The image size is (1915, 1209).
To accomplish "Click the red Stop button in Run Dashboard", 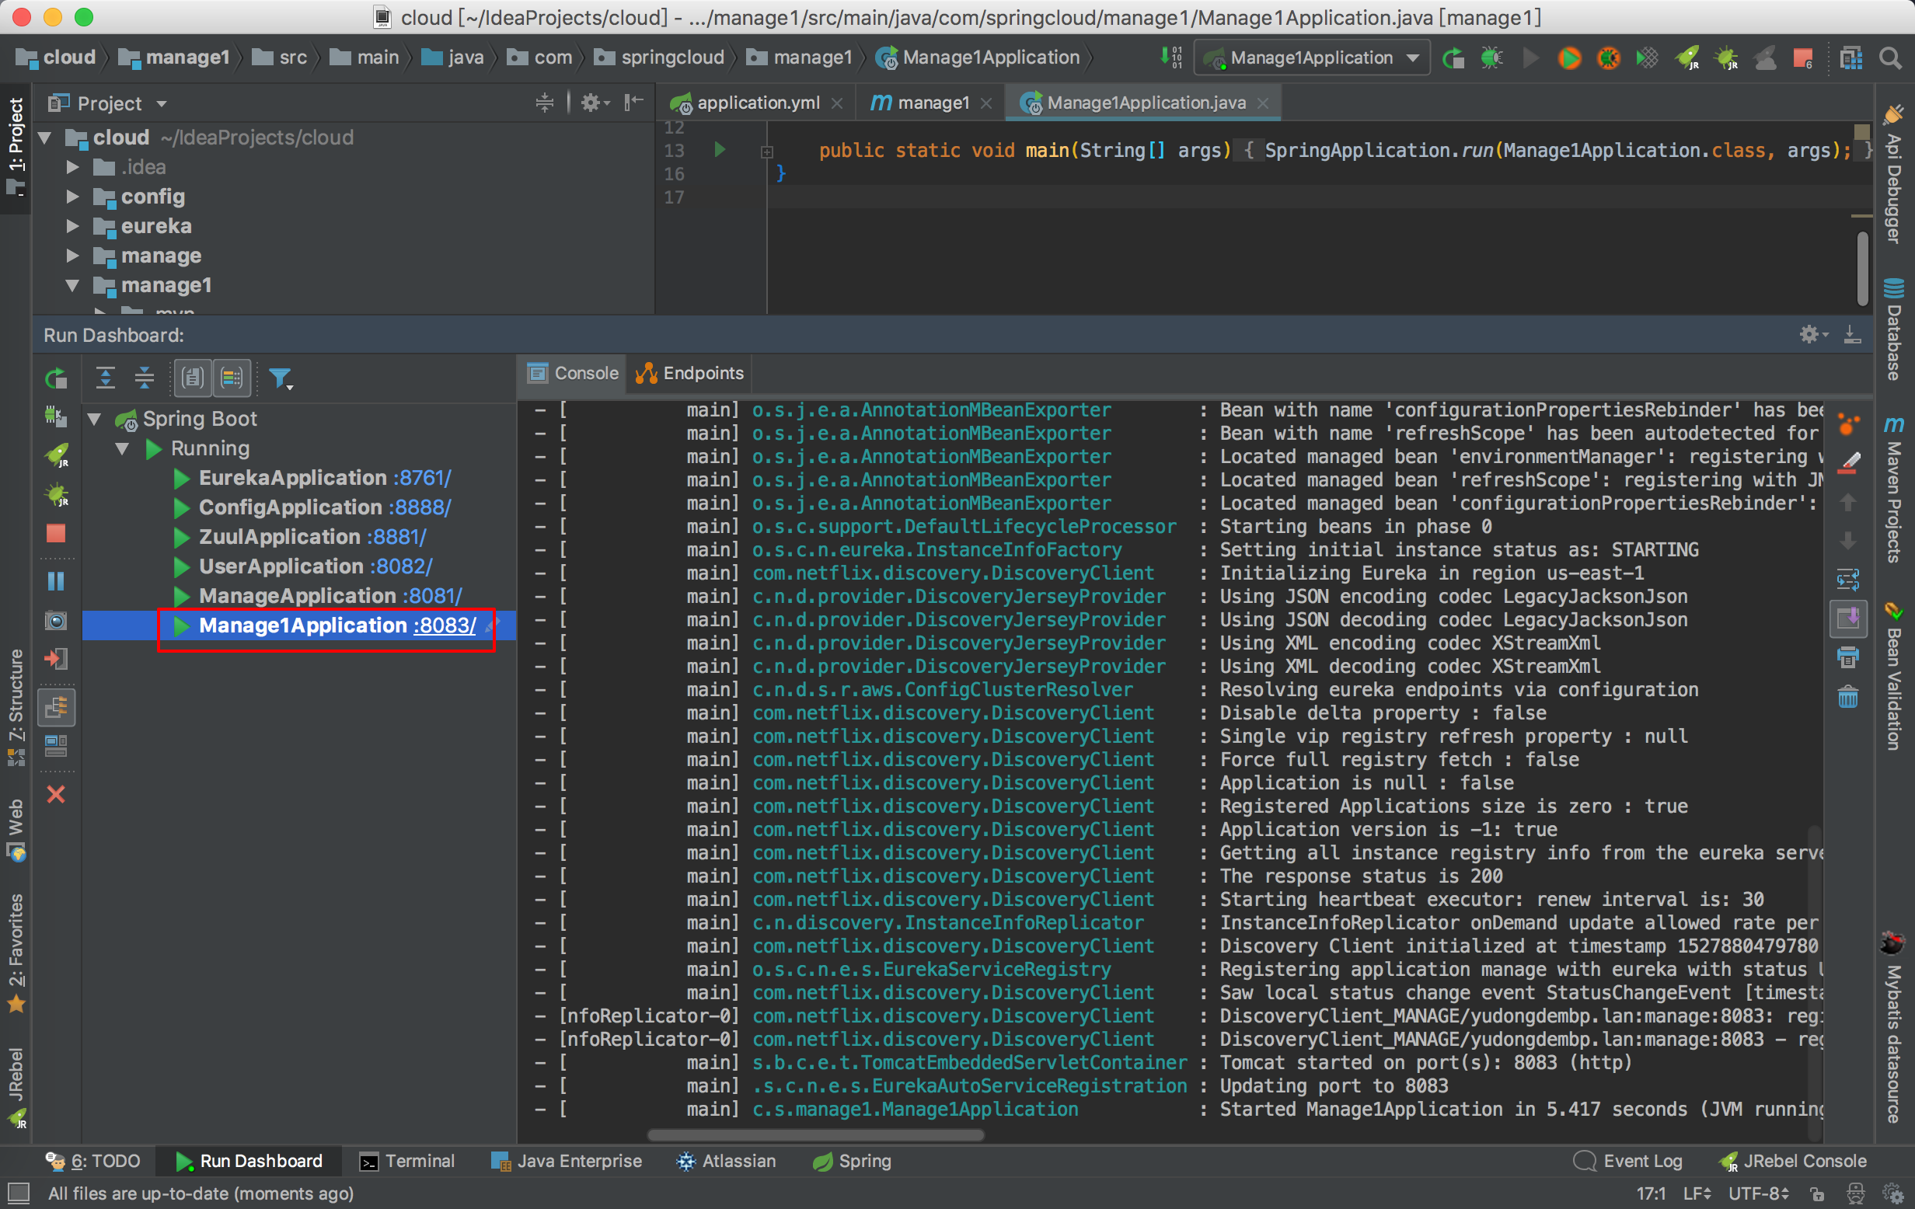I will coord(56,533).
